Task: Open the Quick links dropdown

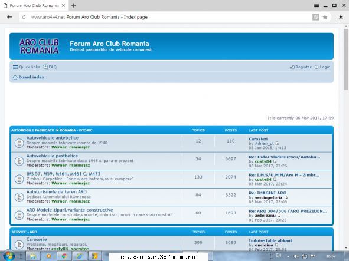Action: click(27, 67)
